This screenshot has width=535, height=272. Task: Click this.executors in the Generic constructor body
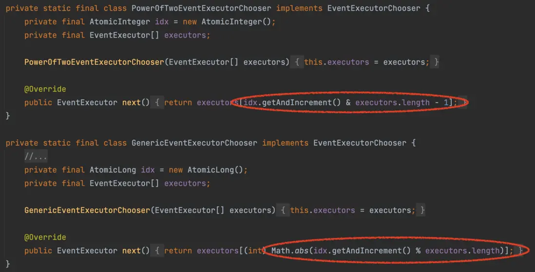(323, 210)
